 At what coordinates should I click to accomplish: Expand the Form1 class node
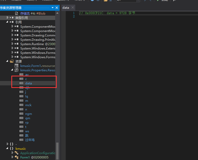[x=12, y=157]
